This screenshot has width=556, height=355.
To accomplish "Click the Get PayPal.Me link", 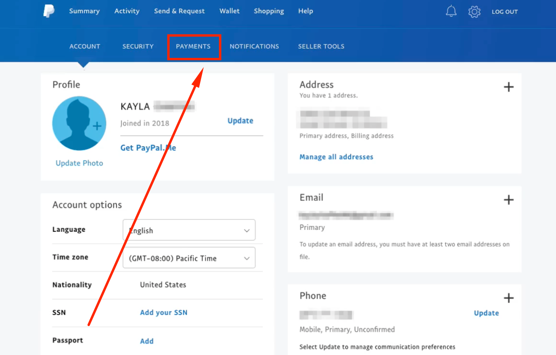I will click(x=148, y=148).
